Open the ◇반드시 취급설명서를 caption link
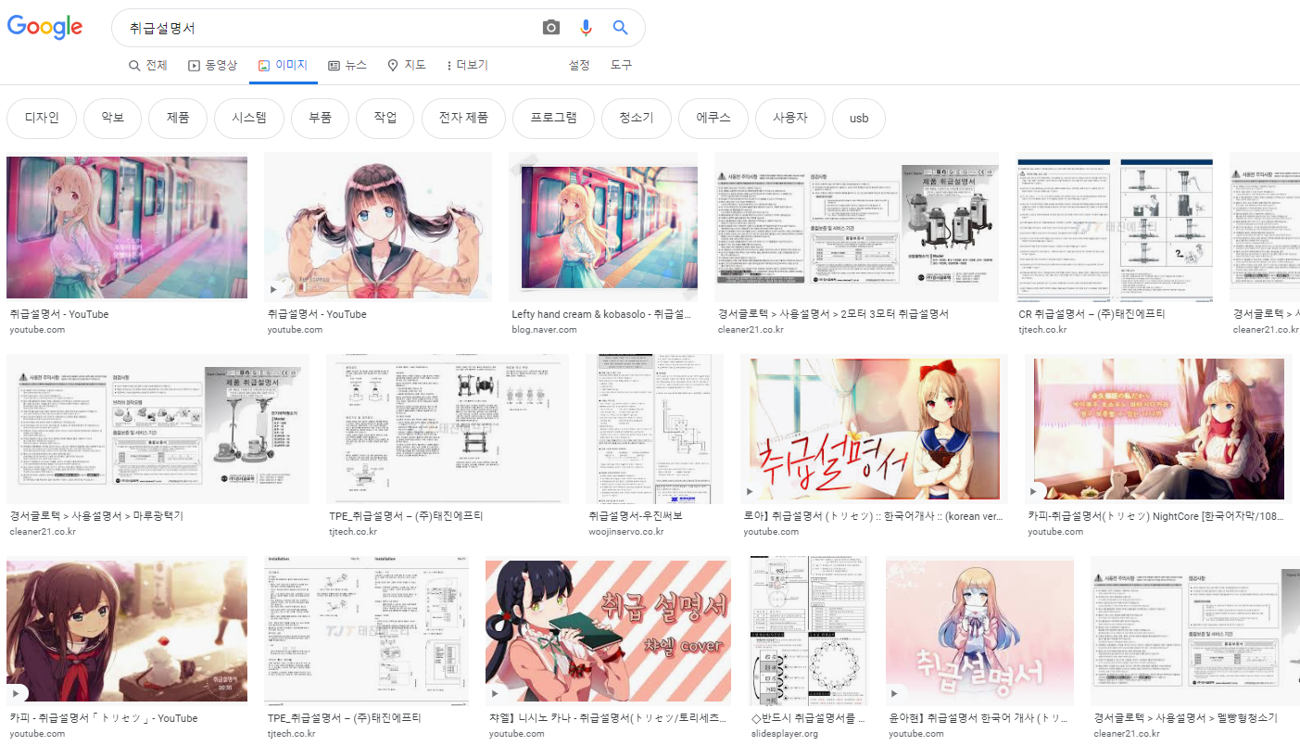The height and width of the screenshot is (746, 1300). [809, 718]
